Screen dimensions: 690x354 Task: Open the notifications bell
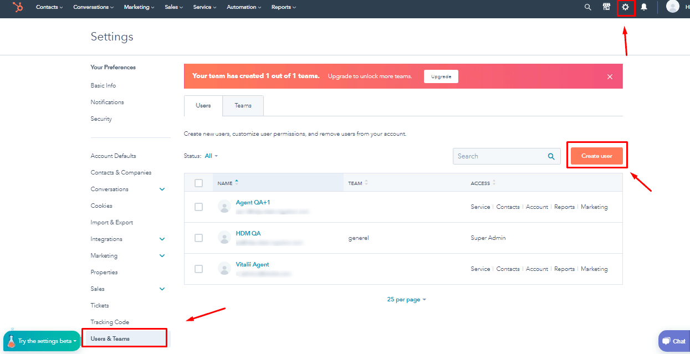click(x=644, y=7)
